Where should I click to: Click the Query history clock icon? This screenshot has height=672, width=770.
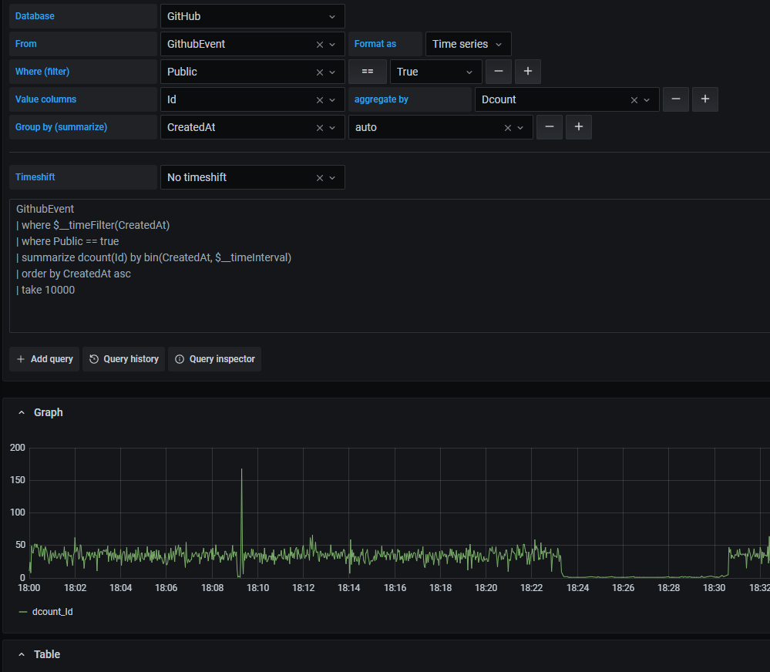click(x=96, y=359)
